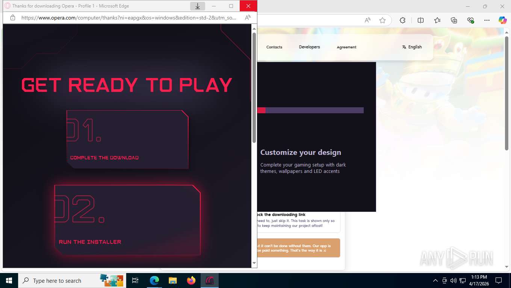Open Collections icon in Edge toolbar
The width and height of the screenshot is (511, 288).
[x=454, y=20]
